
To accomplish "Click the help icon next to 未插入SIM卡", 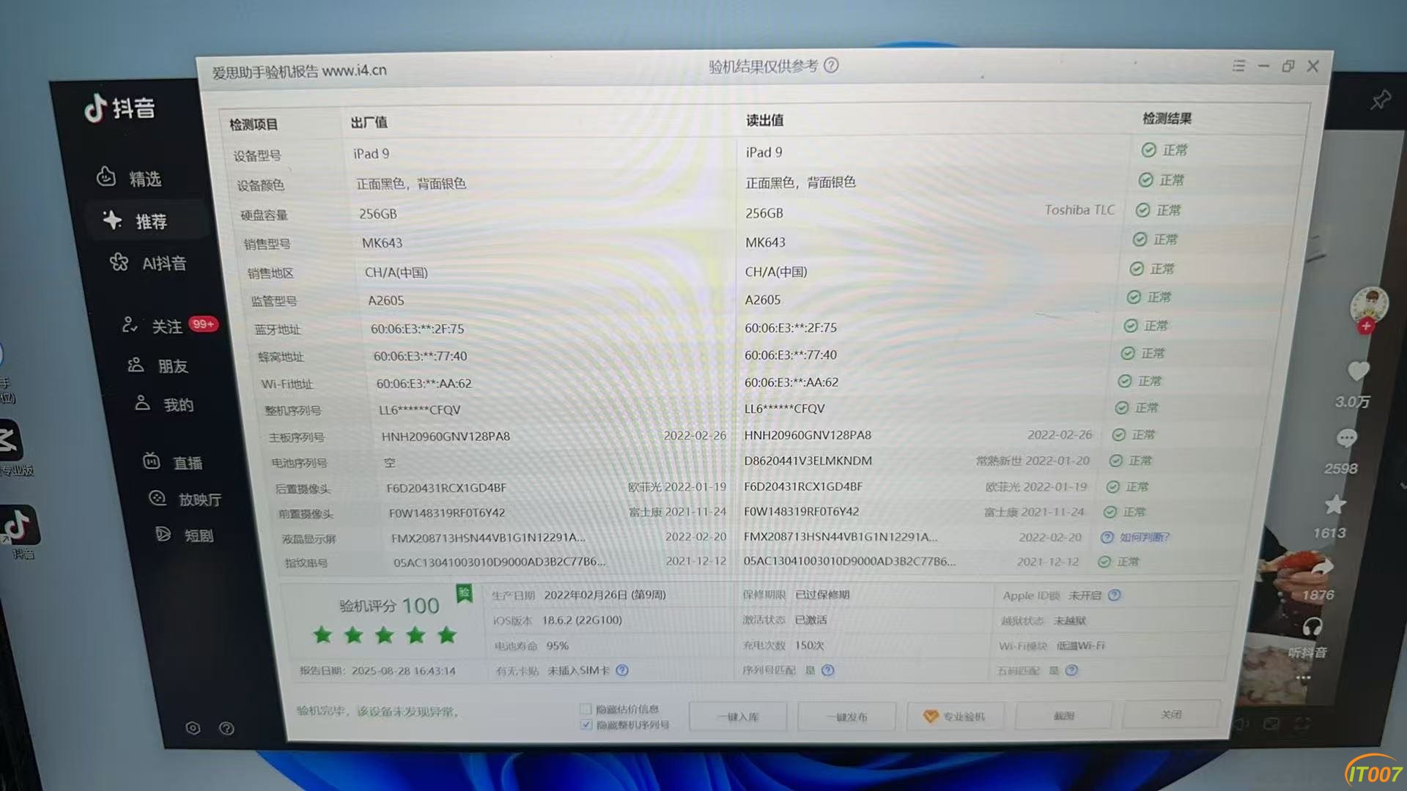I will pos(622,670).
